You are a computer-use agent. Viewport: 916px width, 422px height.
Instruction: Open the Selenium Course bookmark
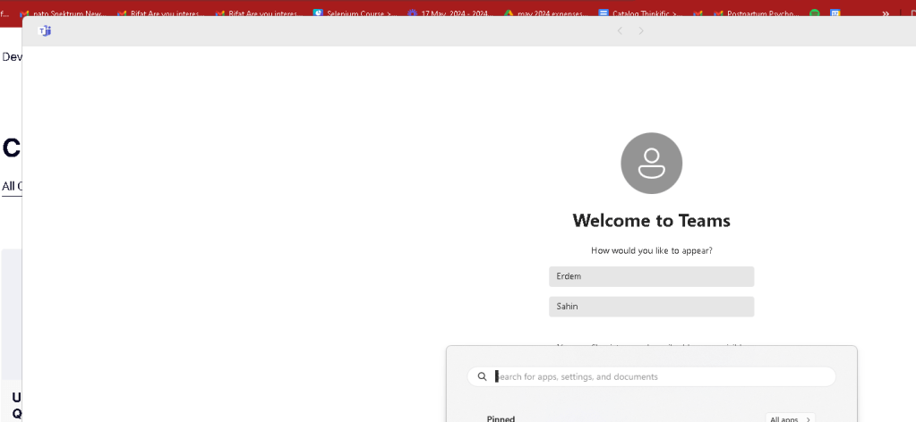355,13
